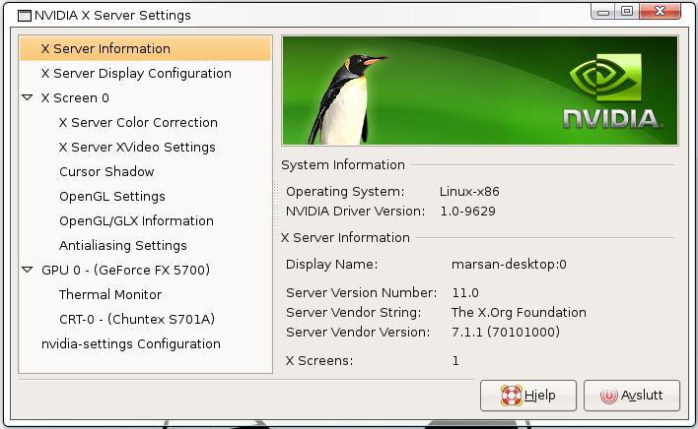Open Antialiasing Settings
The image size is (698, 429).
[123, 246]
